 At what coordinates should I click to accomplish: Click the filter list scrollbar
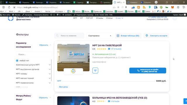(x=51, y=70)
